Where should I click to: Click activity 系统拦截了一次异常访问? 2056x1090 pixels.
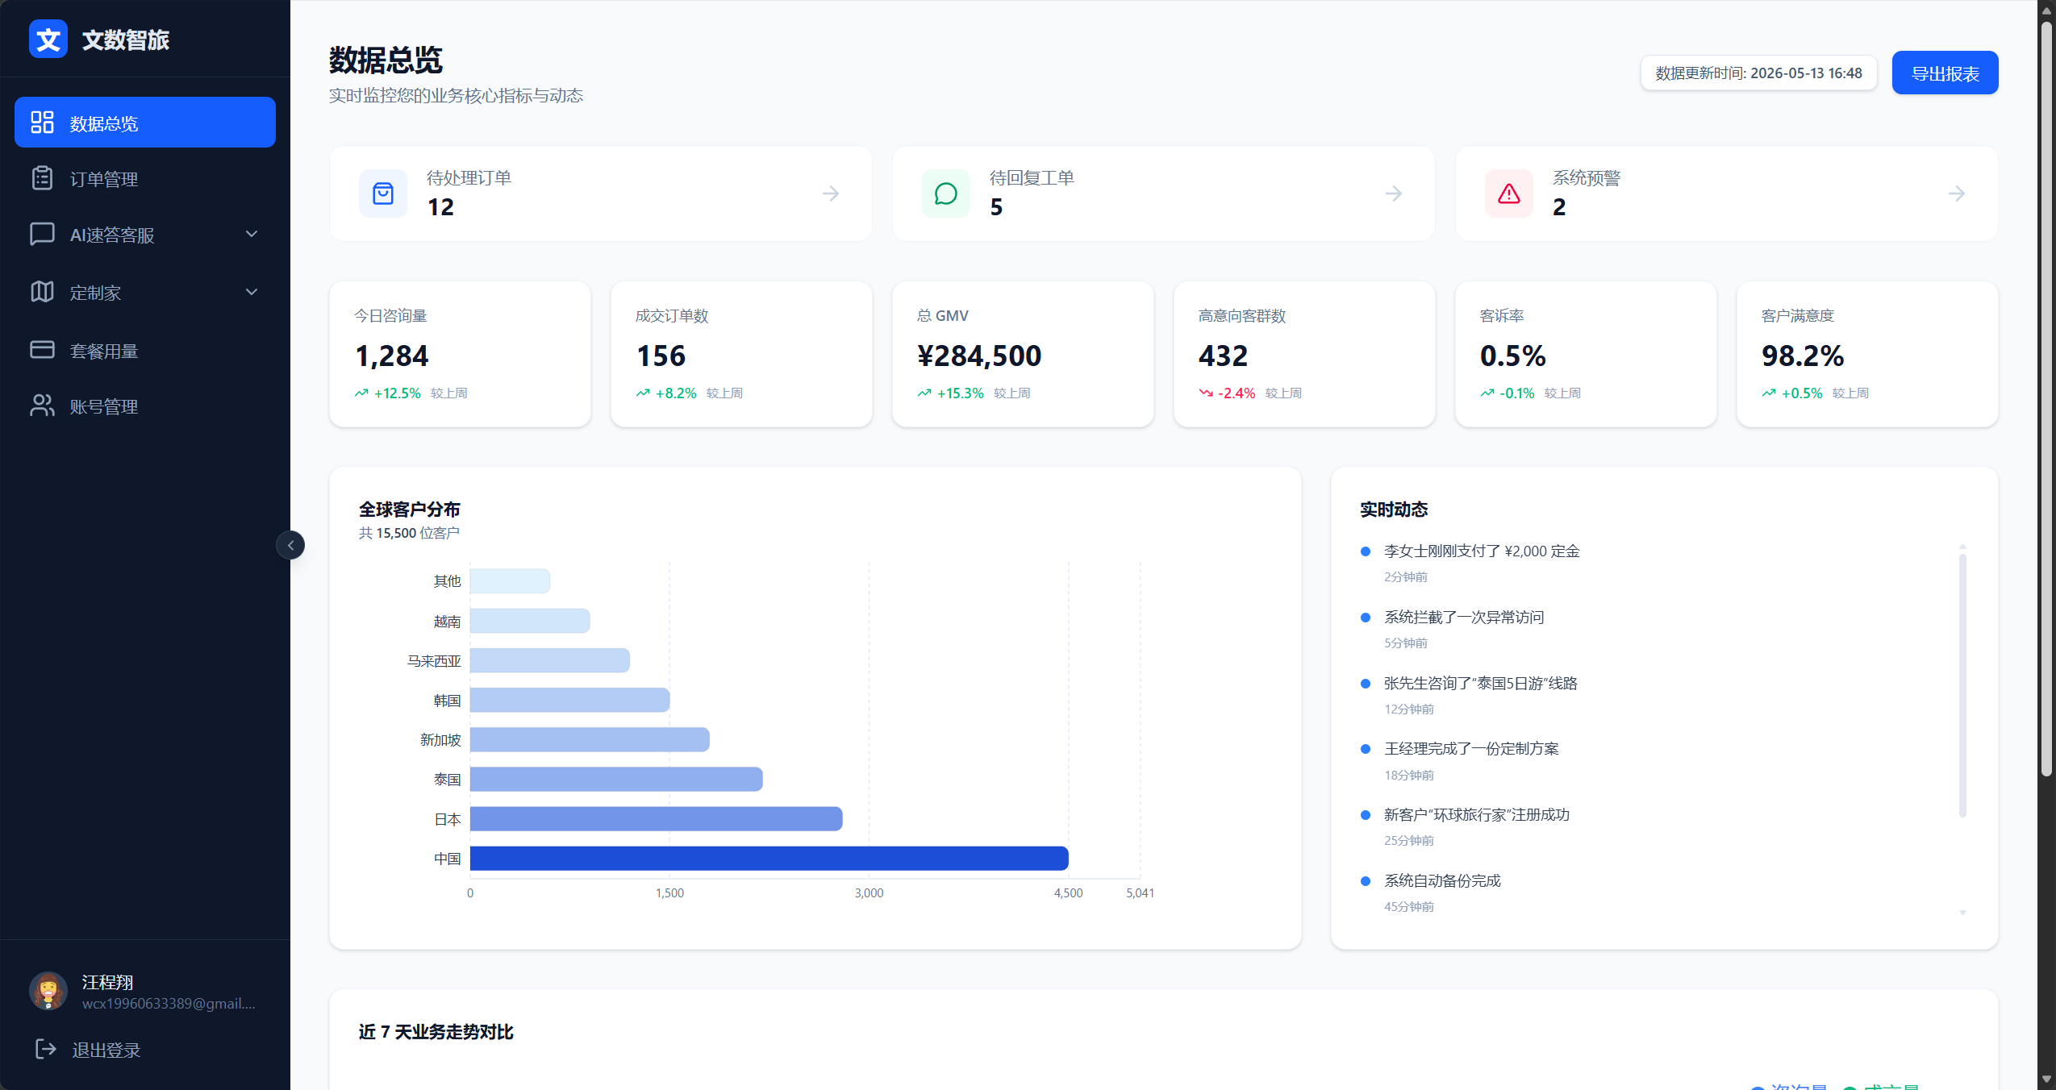click(1464, 617)
